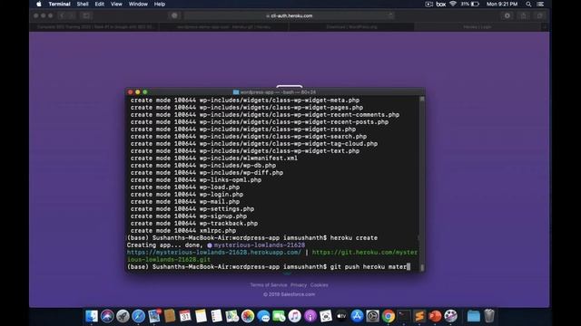Open the Terminal application menu
The width and height of the screenshot is (581, 326).
pyautogui.click(x=59, y=4)
